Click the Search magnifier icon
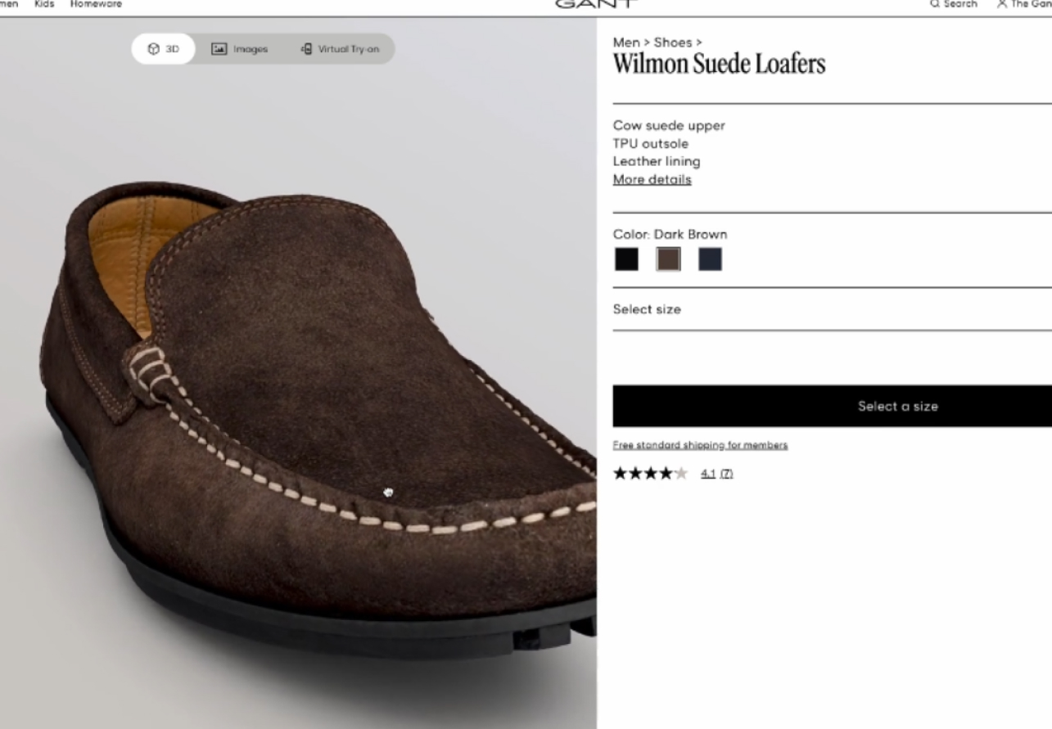This screenshot has height=729, width=1052. pos(934,4)
